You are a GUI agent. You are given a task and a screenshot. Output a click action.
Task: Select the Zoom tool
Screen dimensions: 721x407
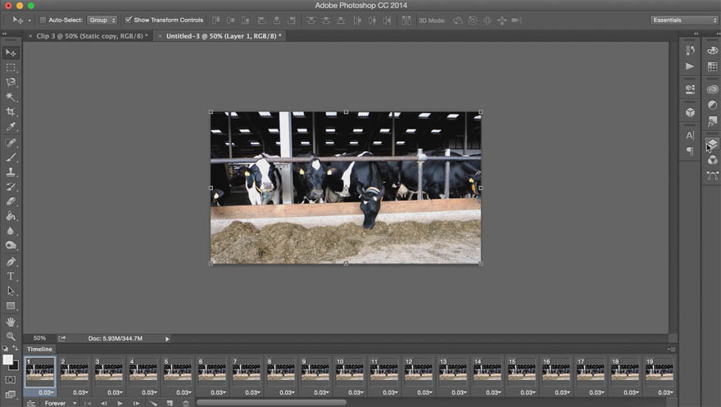[11, 337]
